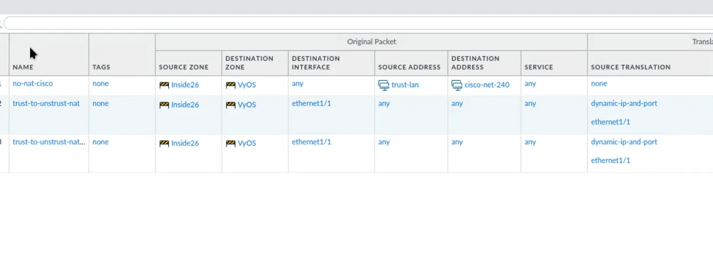Click the trust-lan source address link

(x=405, y=85)
